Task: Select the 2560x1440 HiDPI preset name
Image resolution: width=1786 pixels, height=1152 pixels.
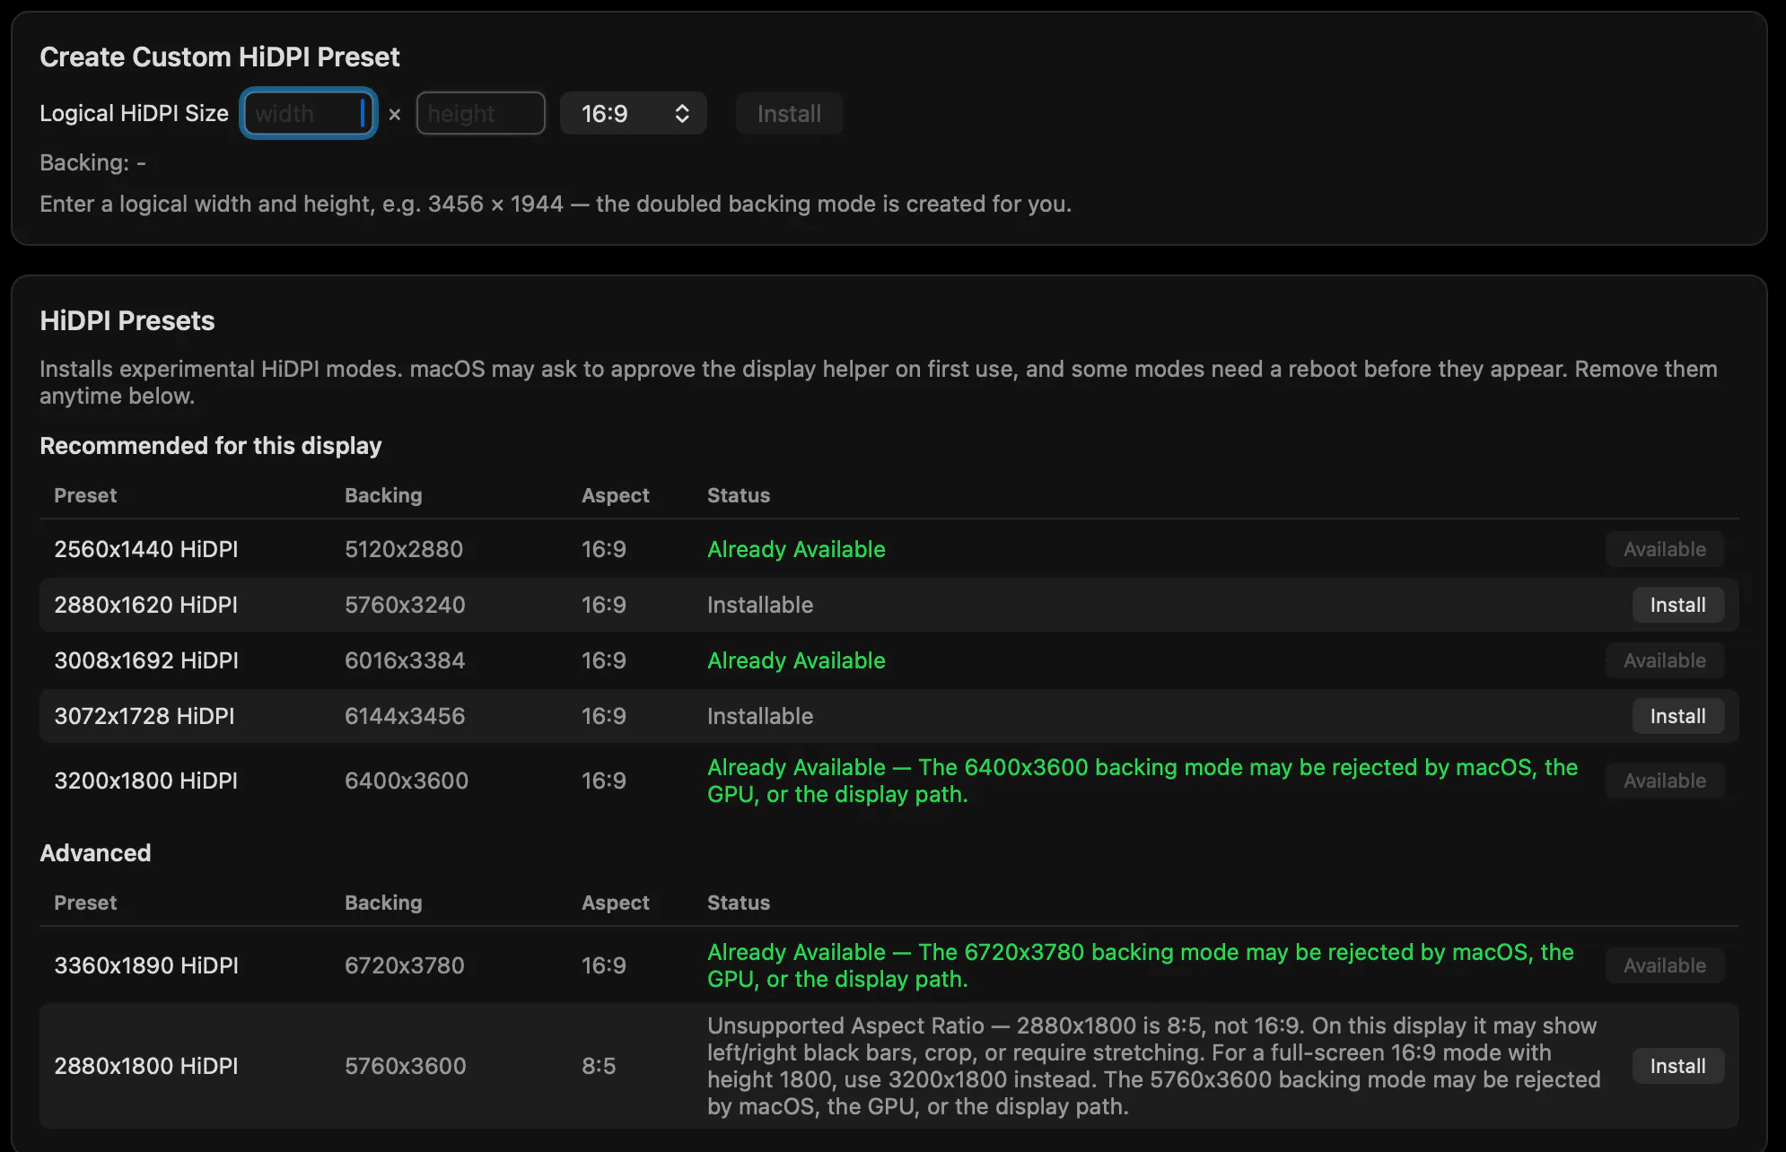Action: click(x=146, y=549)
